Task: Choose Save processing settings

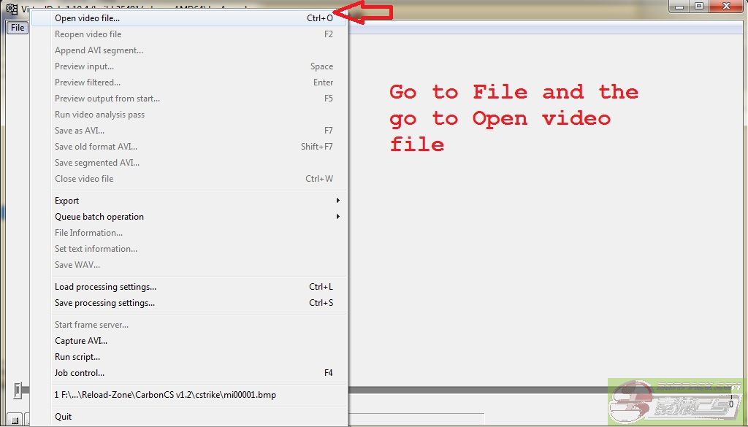Action: pos(104,303)
